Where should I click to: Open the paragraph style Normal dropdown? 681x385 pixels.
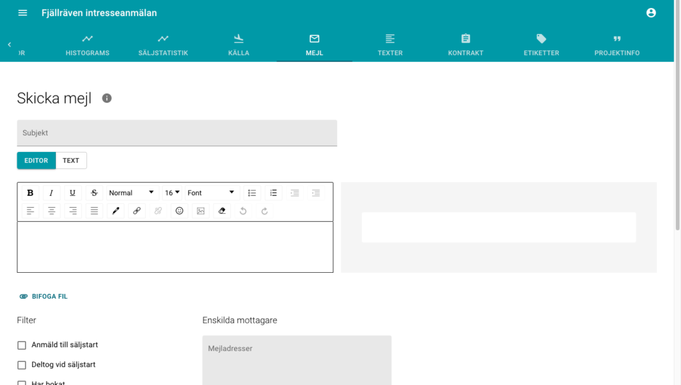point(131,193)
